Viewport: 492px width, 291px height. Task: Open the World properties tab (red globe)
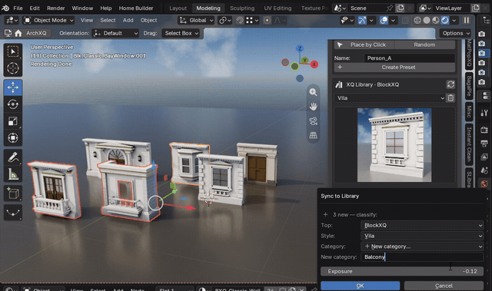click(484, 184)
